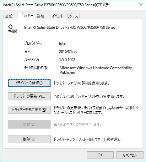Confirm with the OK button
Screen dimensions: 146x162
[100, 155]
